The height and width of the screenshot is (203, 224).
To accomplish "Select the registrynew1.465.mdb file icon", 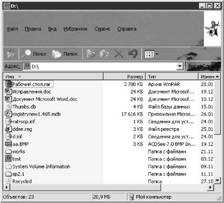I will click(x=8, y=114).
